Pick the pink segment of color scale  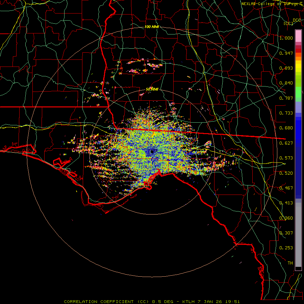pos(298,36)
